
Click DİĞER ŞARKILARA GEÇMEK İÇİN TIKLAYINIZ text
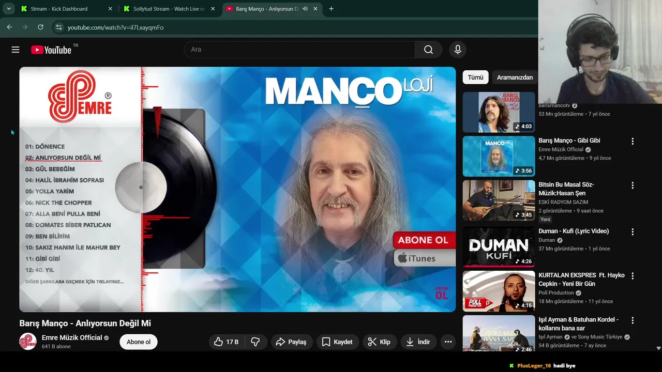(74, 282)
